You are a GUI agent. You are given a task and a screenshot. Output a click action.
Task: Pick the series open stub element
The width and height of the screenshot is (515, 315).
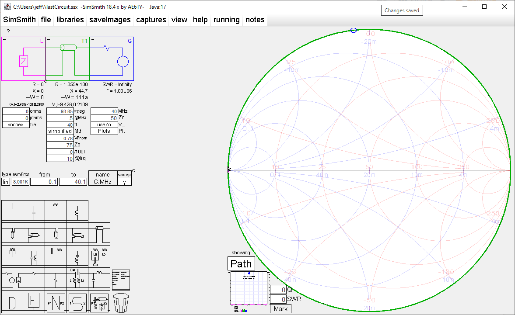pyautogui.click(x=12, y=233)
